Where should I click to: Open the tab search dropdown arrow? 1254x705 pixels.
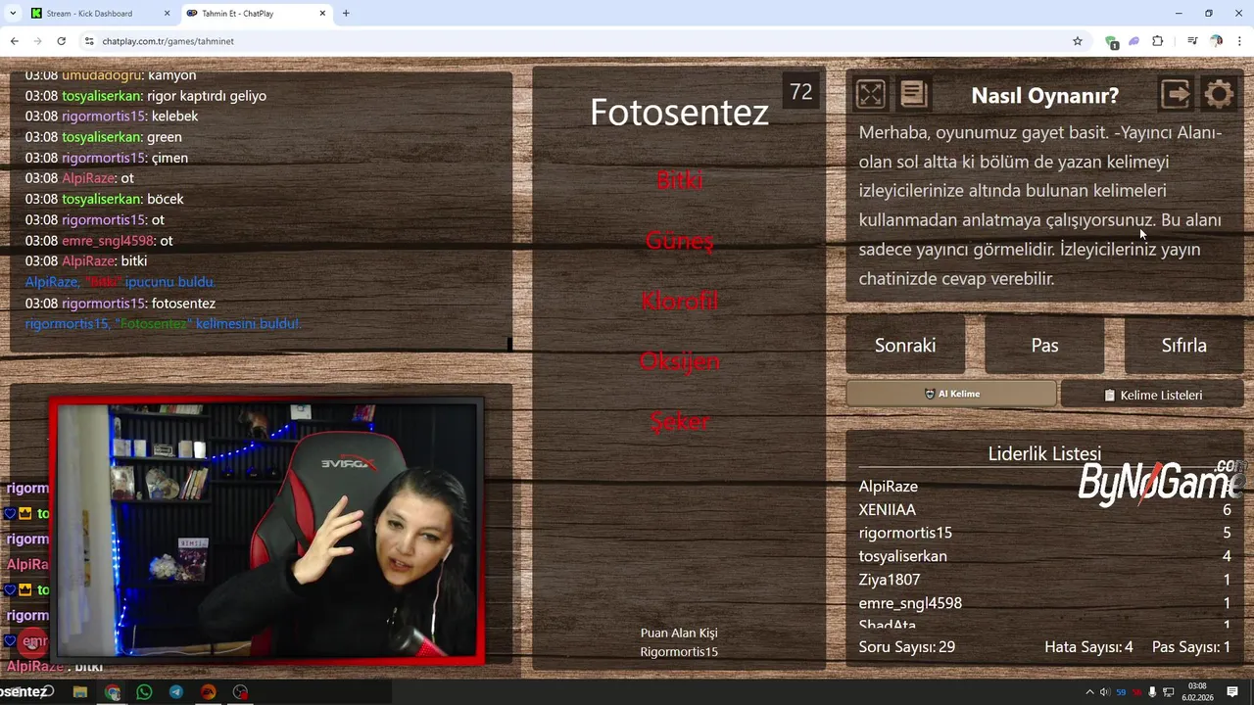[13, 14]
